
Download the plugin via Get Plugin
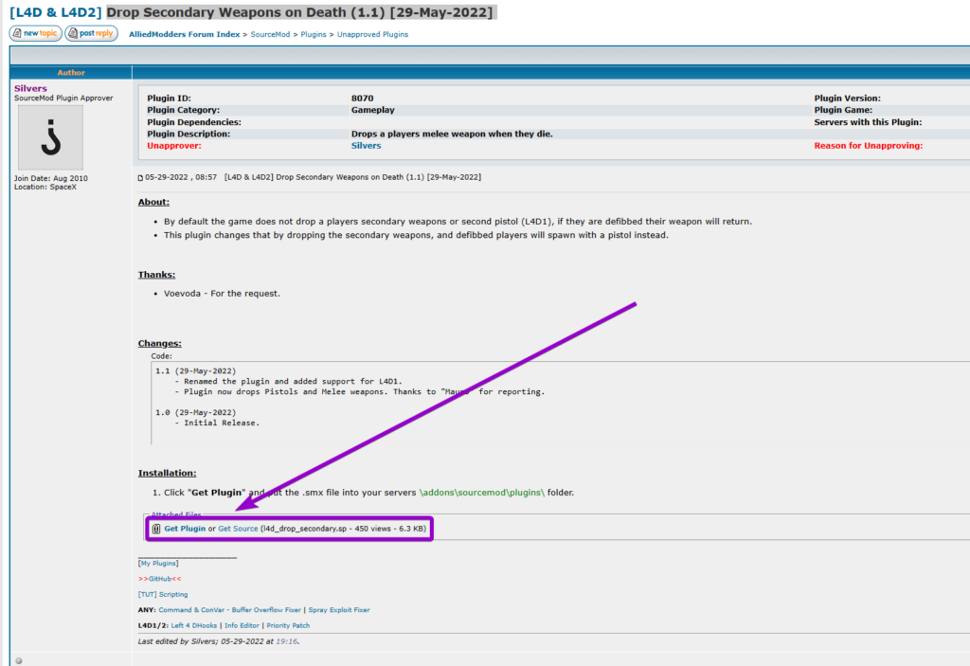[x=184, y=529]
